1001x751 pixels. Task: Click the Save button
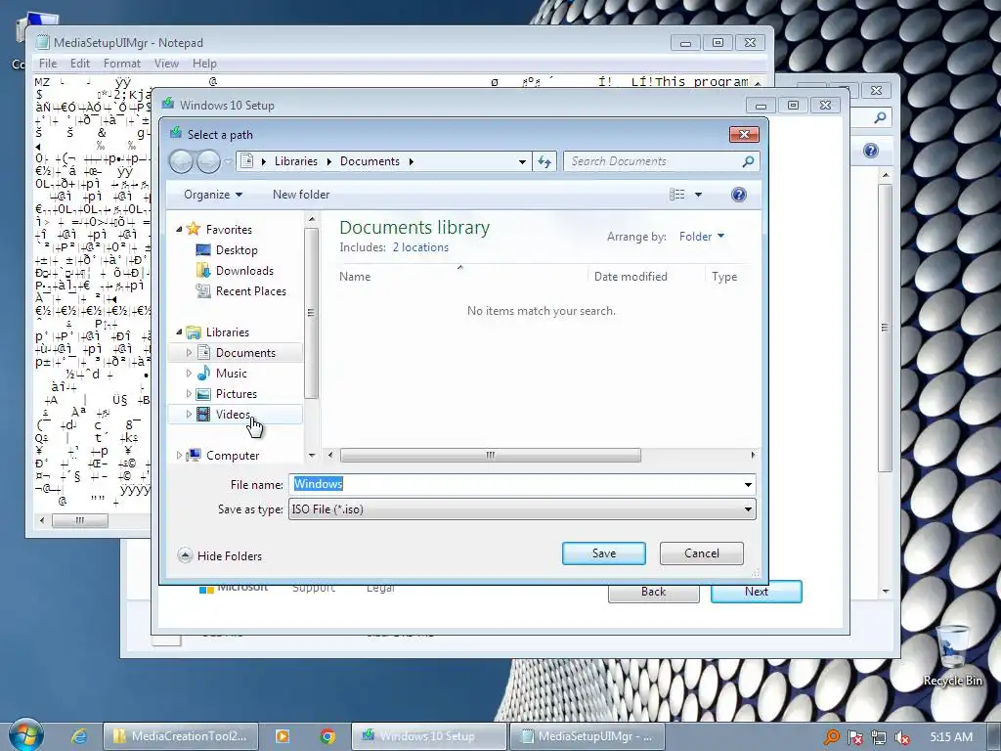coord(604,553)
